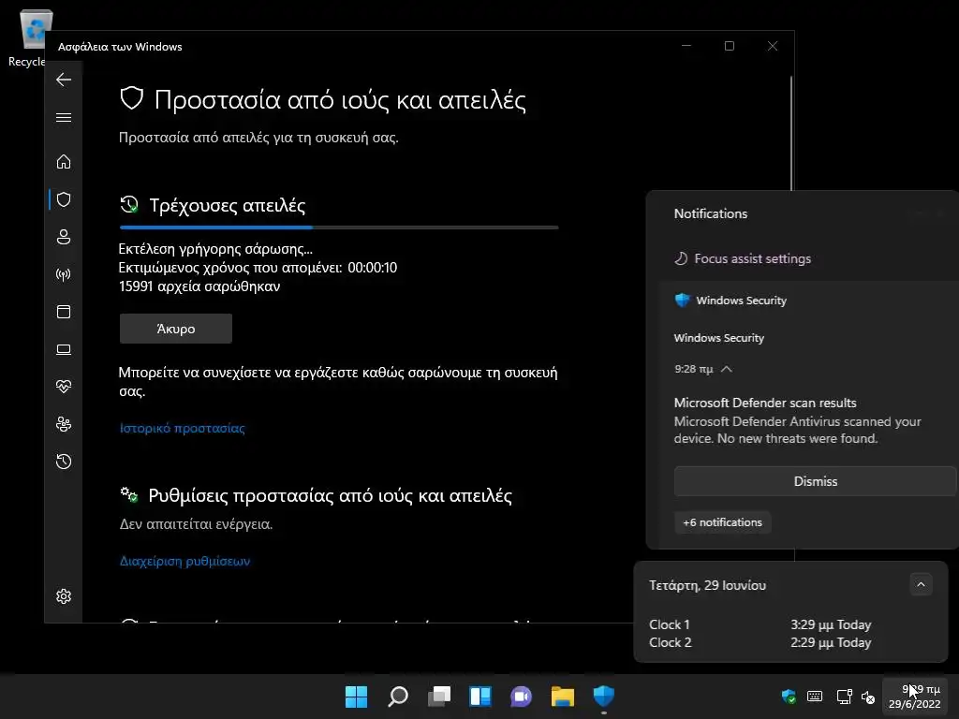959x719 pixels.
Task: Open the Home section icon
Action: 64,162
